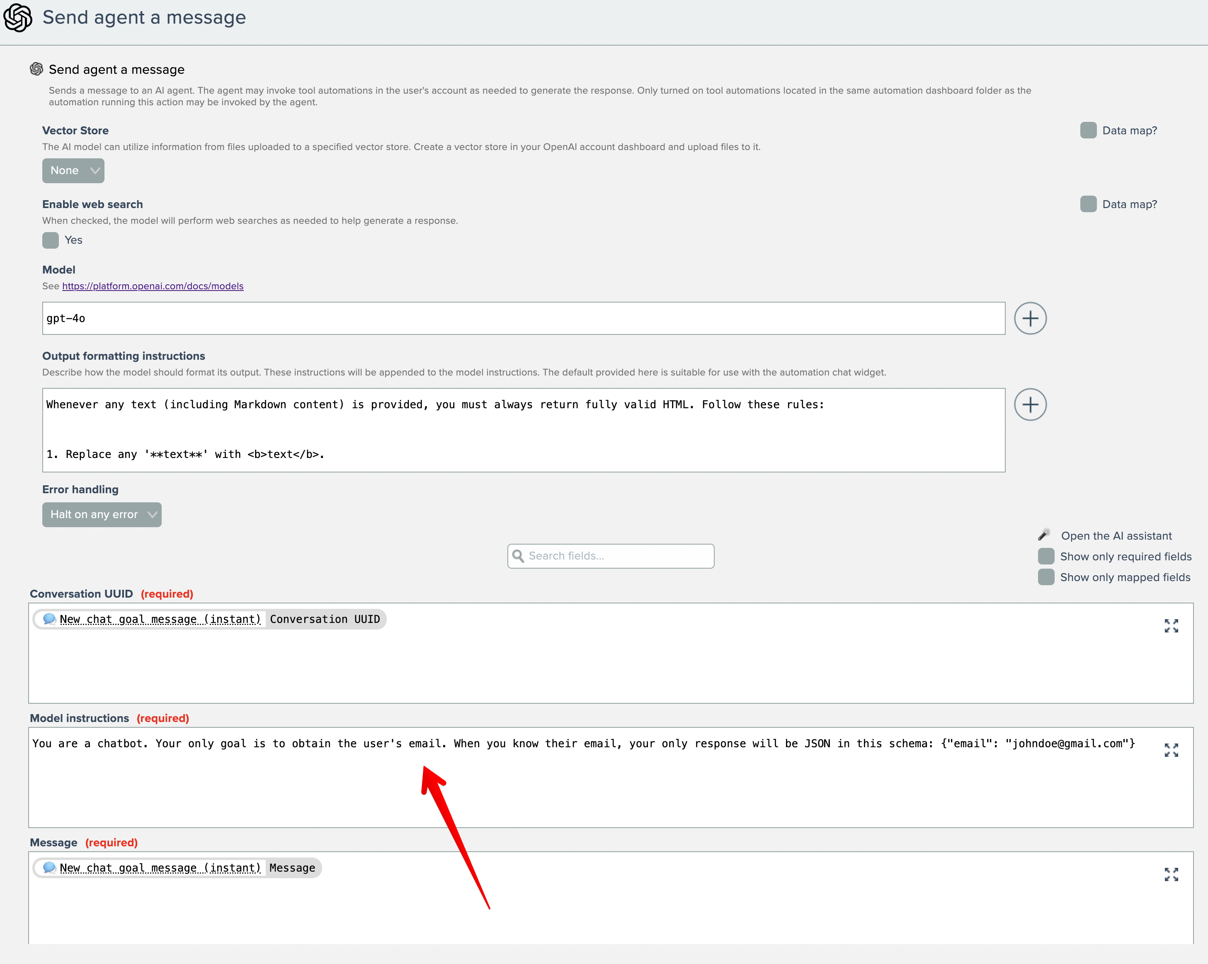Toggle Data map for Vector Store
Image resolution: width=1208 pixels, height=964 pixels.
point(1088,131)
